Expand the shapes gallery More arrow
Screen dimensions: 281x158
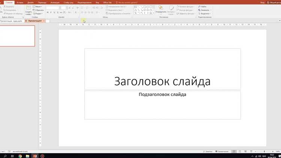(154, 14)
